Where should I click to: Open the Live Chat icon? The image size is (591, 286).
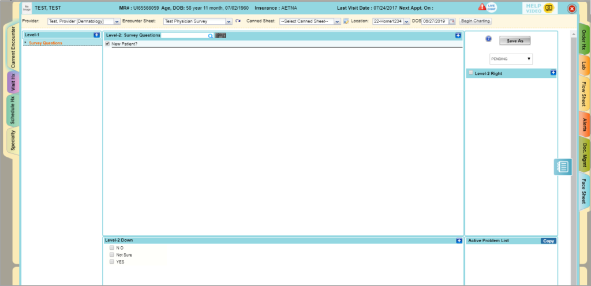[492, 7]
